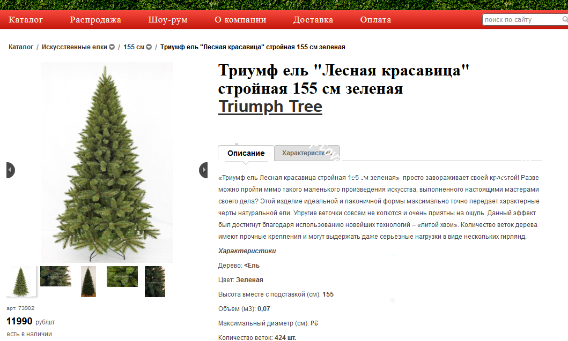Click the Дерево: Ель line
568x341 pixels.
pos(239,266)
